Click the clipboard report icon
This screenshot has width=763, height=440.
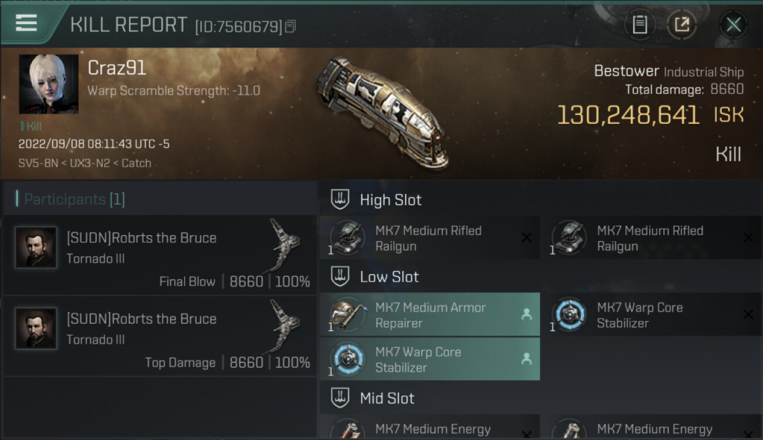pos(640,25)
